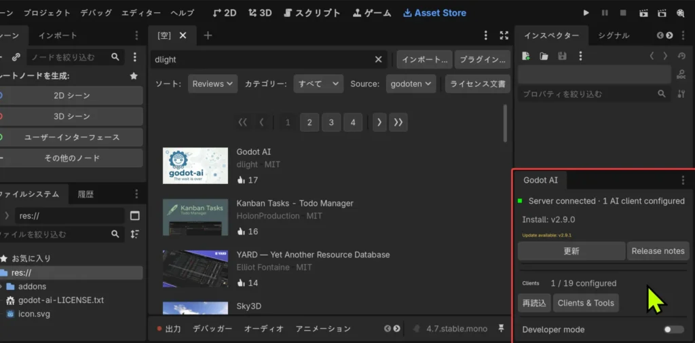The height and width of the screenshot is (343, 695).
Task: Click the instance scene link icon
Action: 16,57
